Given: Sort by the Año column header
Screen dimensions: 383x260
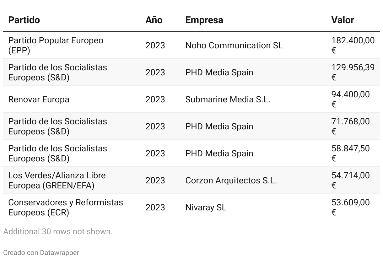Looking at the screenshot, I should coord(154,20).
